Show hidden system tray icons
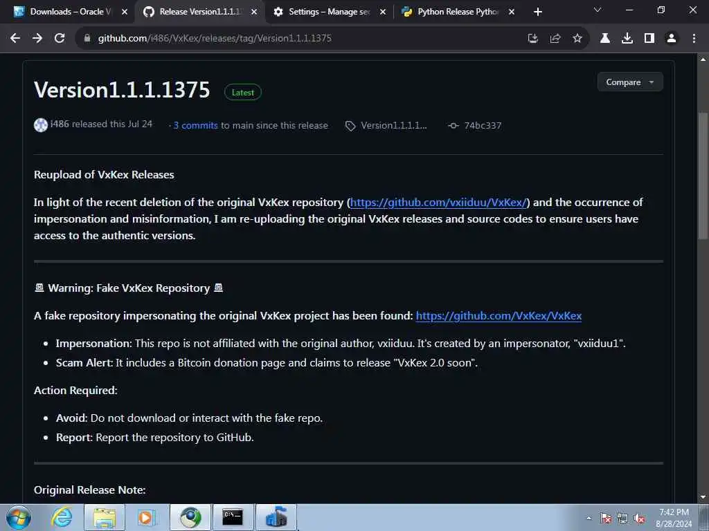This screenshot has height=531, width=709. [589, 519]
